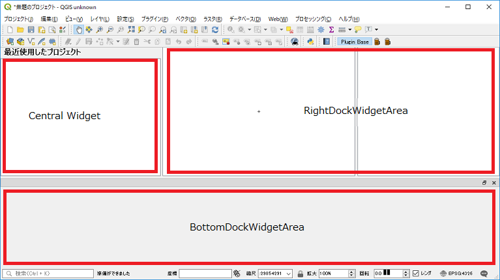The height and width of the screenshot is (280, 500).
Task: Select the Pan Map hand tool
Action: (x=78, y=30)
